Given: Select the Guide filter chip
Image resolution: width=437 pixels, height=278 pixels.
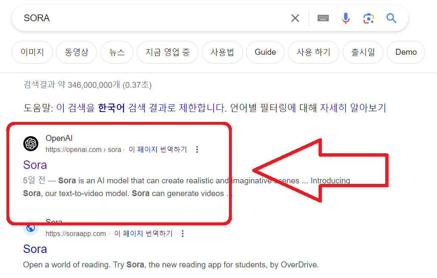Looking at the screenshot, I should 265,52.
